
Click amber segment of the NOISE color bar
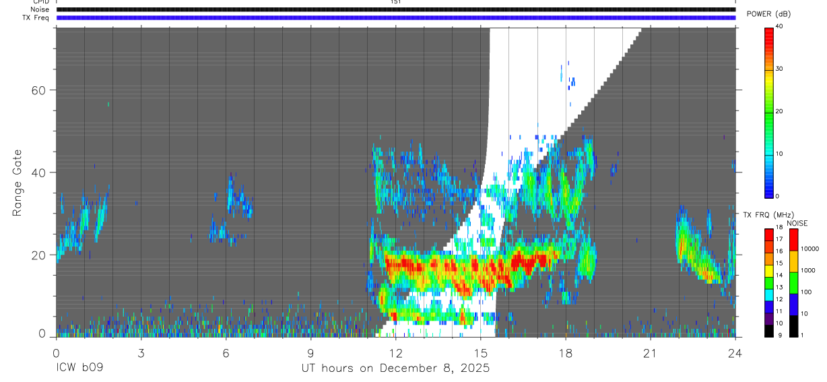click(x=793, y=261)
